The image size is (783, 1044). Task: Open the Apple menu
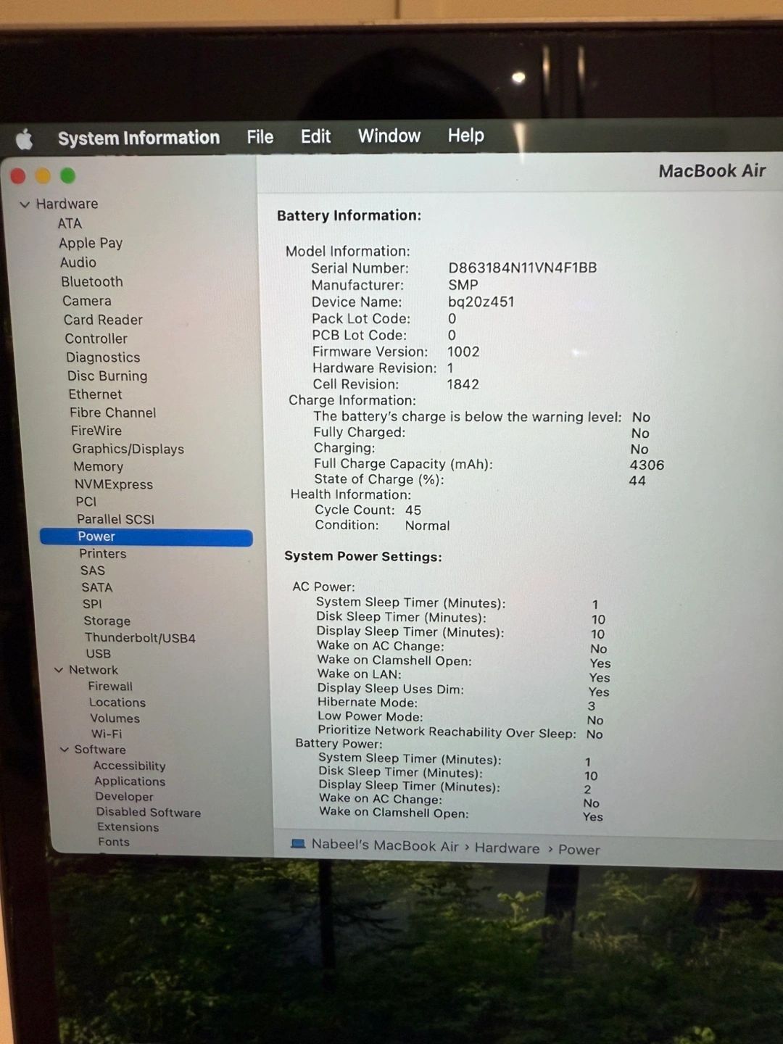25,138
